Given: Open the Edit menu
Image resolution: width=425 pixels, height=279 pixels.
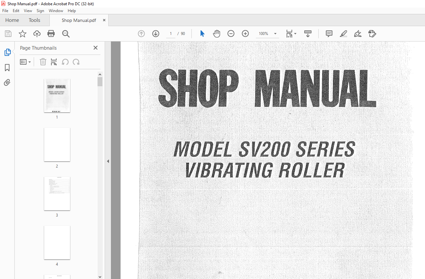Looking at the screenshot, I should point(16,11).
